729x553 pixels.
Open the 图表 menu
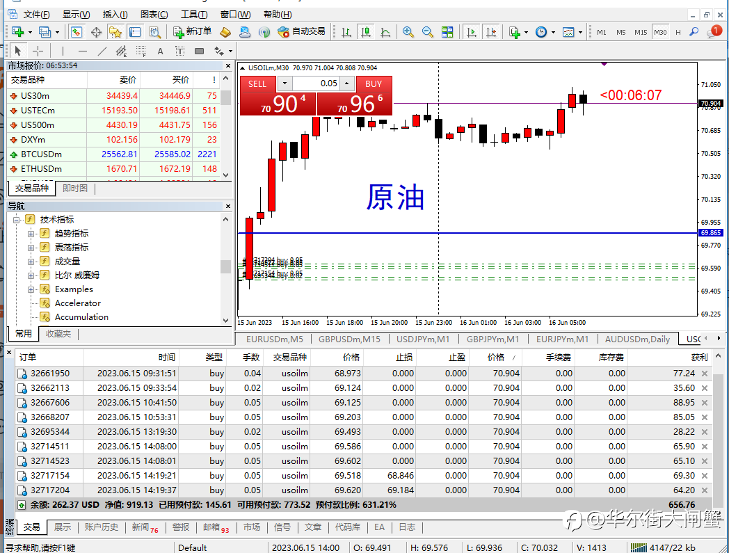click(x=154, y=15)
